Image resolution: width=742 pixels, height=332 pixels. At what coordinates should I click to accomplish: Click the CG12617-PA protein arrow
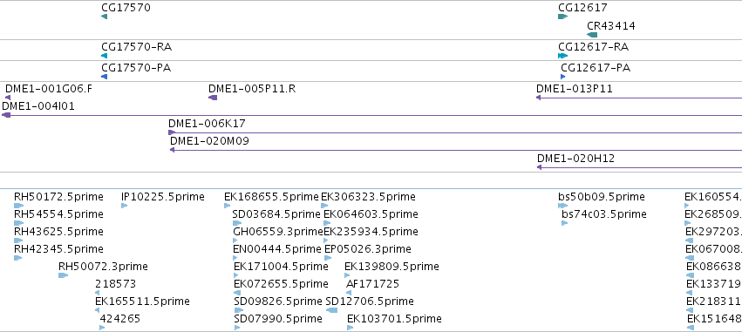point(562,77)
